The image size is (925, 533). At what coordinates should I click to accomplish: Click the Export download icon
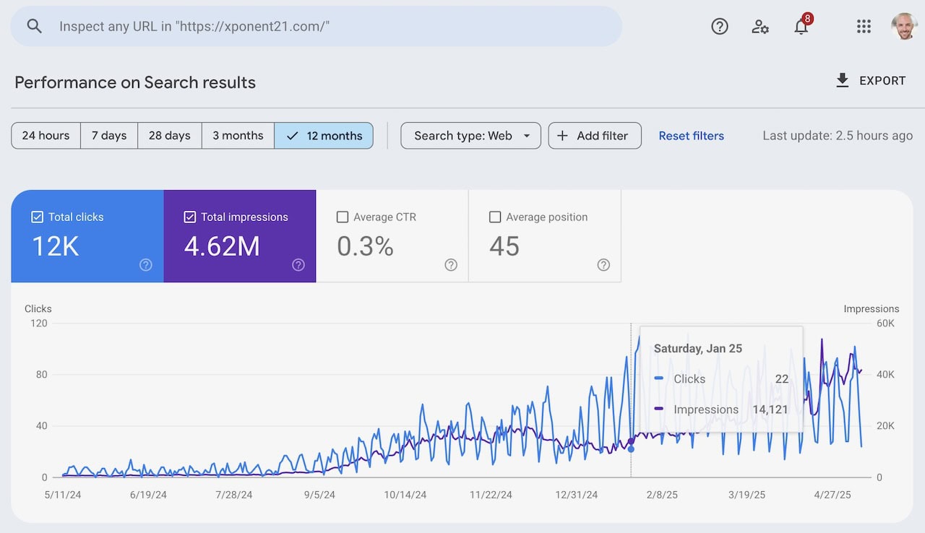click(843, 80)
